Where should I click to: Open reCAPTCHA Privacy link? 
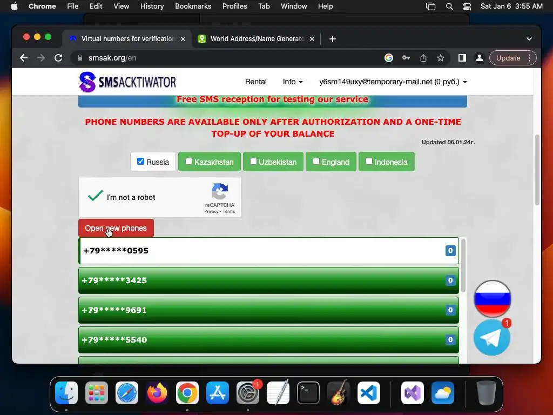(211, 211)
